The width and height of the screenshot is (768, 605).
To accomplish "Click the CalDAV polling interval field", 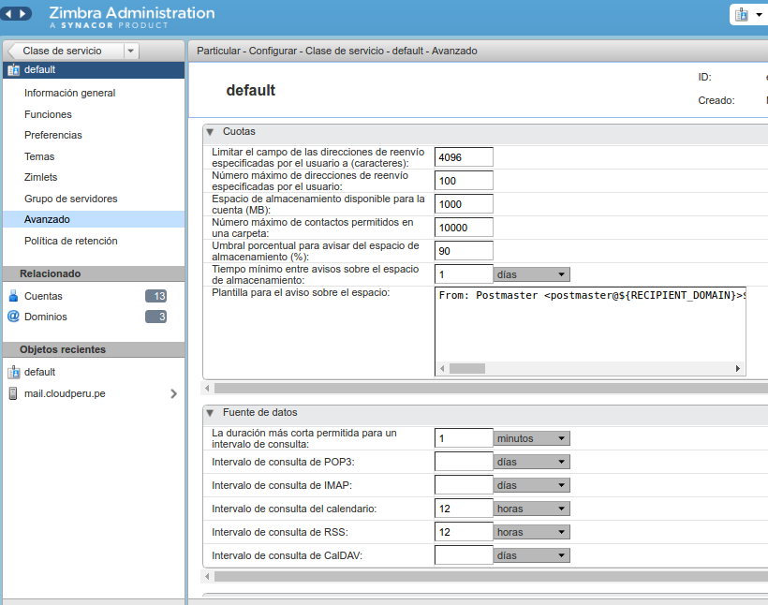I will point(464,555).
